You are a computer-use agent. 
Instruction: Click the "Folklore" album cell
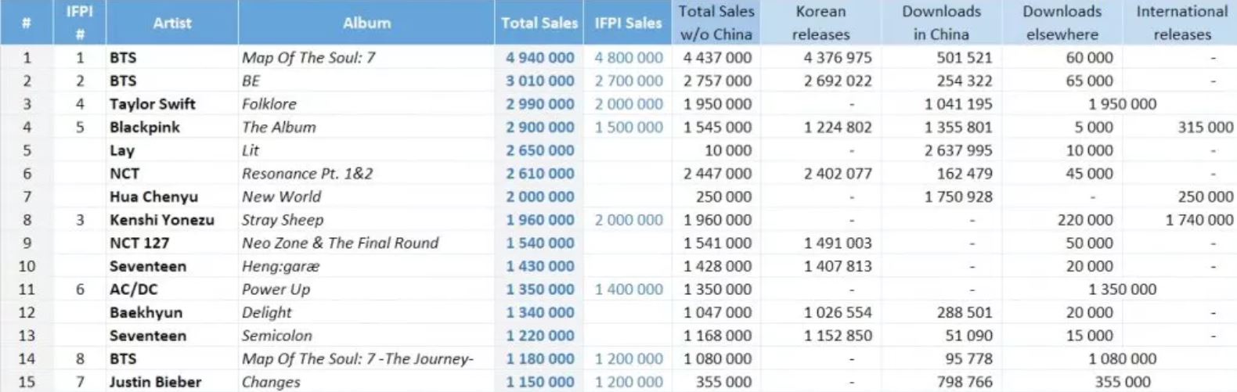tap(277, 104)
